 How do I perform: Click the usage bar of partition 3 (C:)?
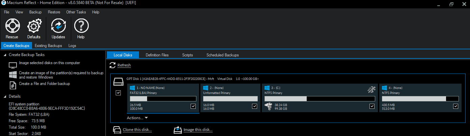pyautogui.click(x=320, y=99)
